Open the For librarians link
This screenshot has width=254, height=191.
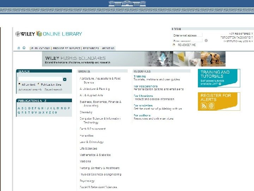point(143,96)
